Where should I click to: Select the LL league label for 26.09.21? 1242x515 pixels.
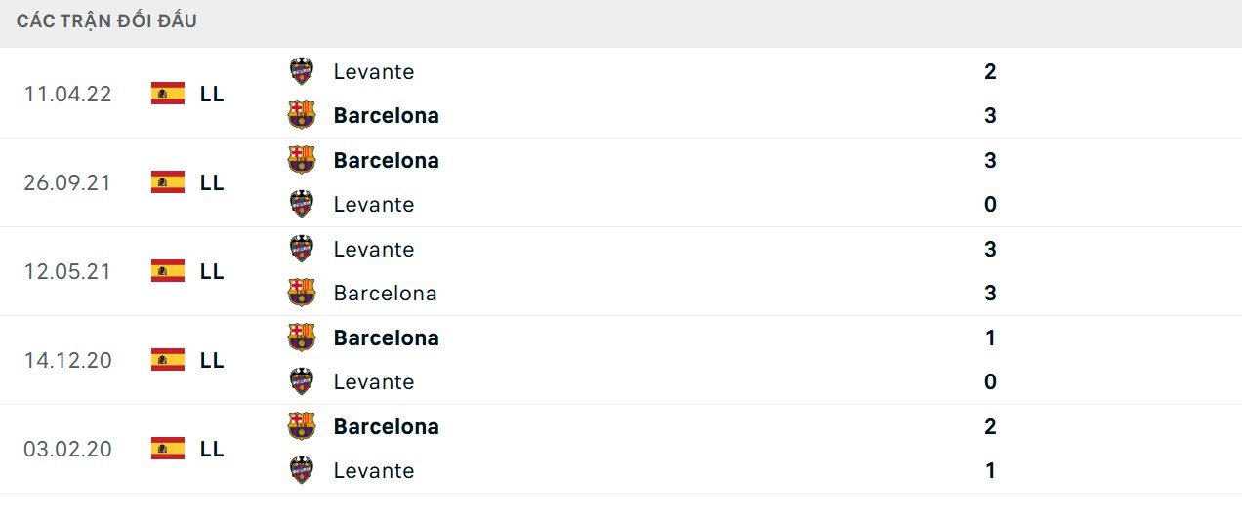coord(212,182)
